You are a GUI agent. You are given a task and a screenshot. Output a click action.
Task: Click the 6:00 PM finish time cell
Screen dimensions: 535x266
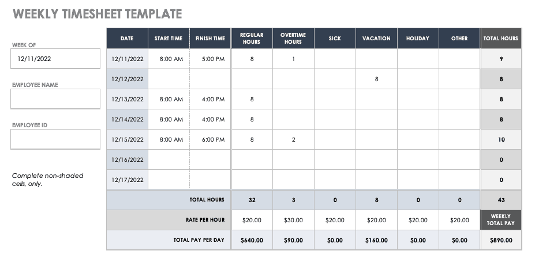(x=211, y=139)
